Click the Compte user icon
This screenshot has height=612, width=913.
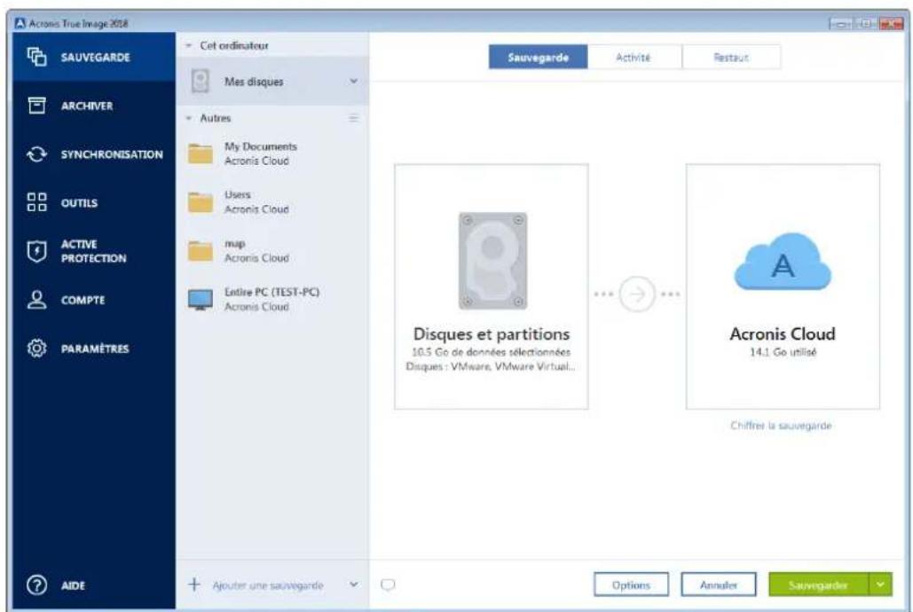point(36,300)
